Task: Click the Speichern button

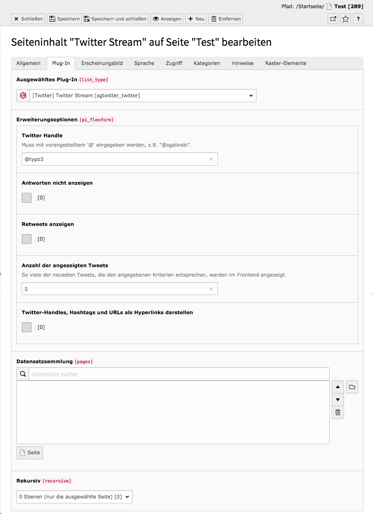Action: point(64,19)
